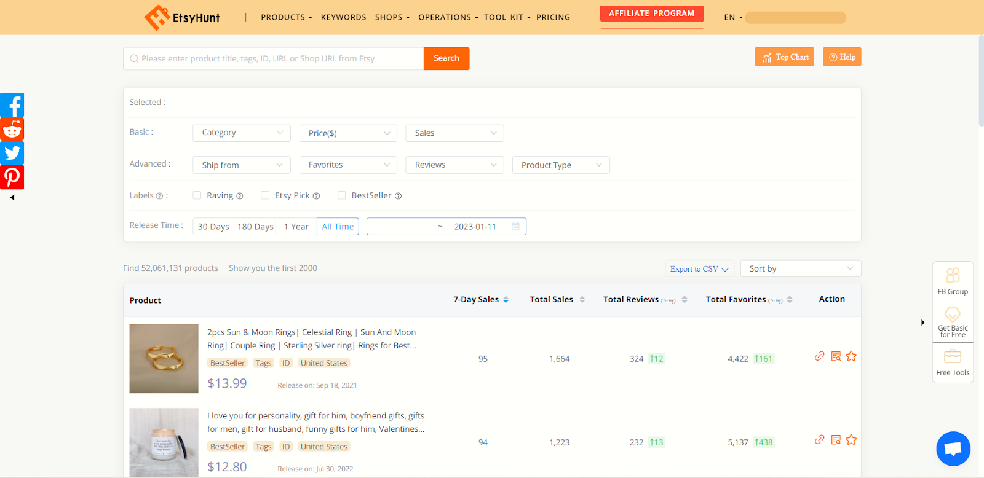Click Get Basic for Free diamond icon

coord(953,315)
